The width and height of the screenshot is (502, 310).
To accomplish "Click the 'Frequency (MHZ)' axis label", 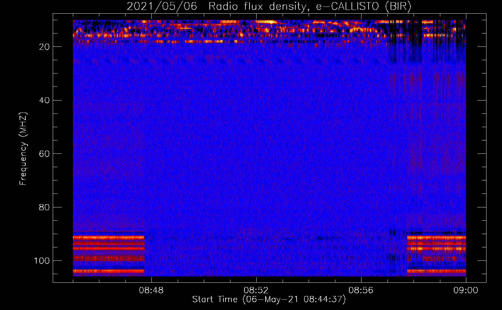I will [x=23, y=149].
